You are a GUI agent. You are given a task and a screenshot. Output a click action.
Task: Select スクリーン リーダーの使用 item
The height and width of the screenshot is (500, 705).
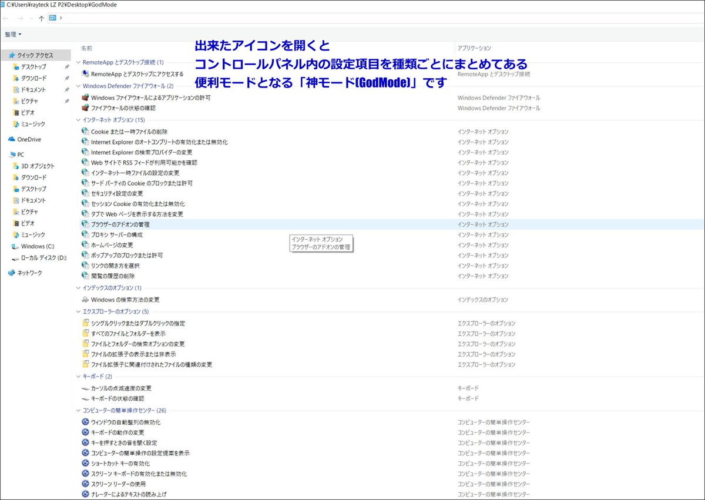click(x=118, y=484)
